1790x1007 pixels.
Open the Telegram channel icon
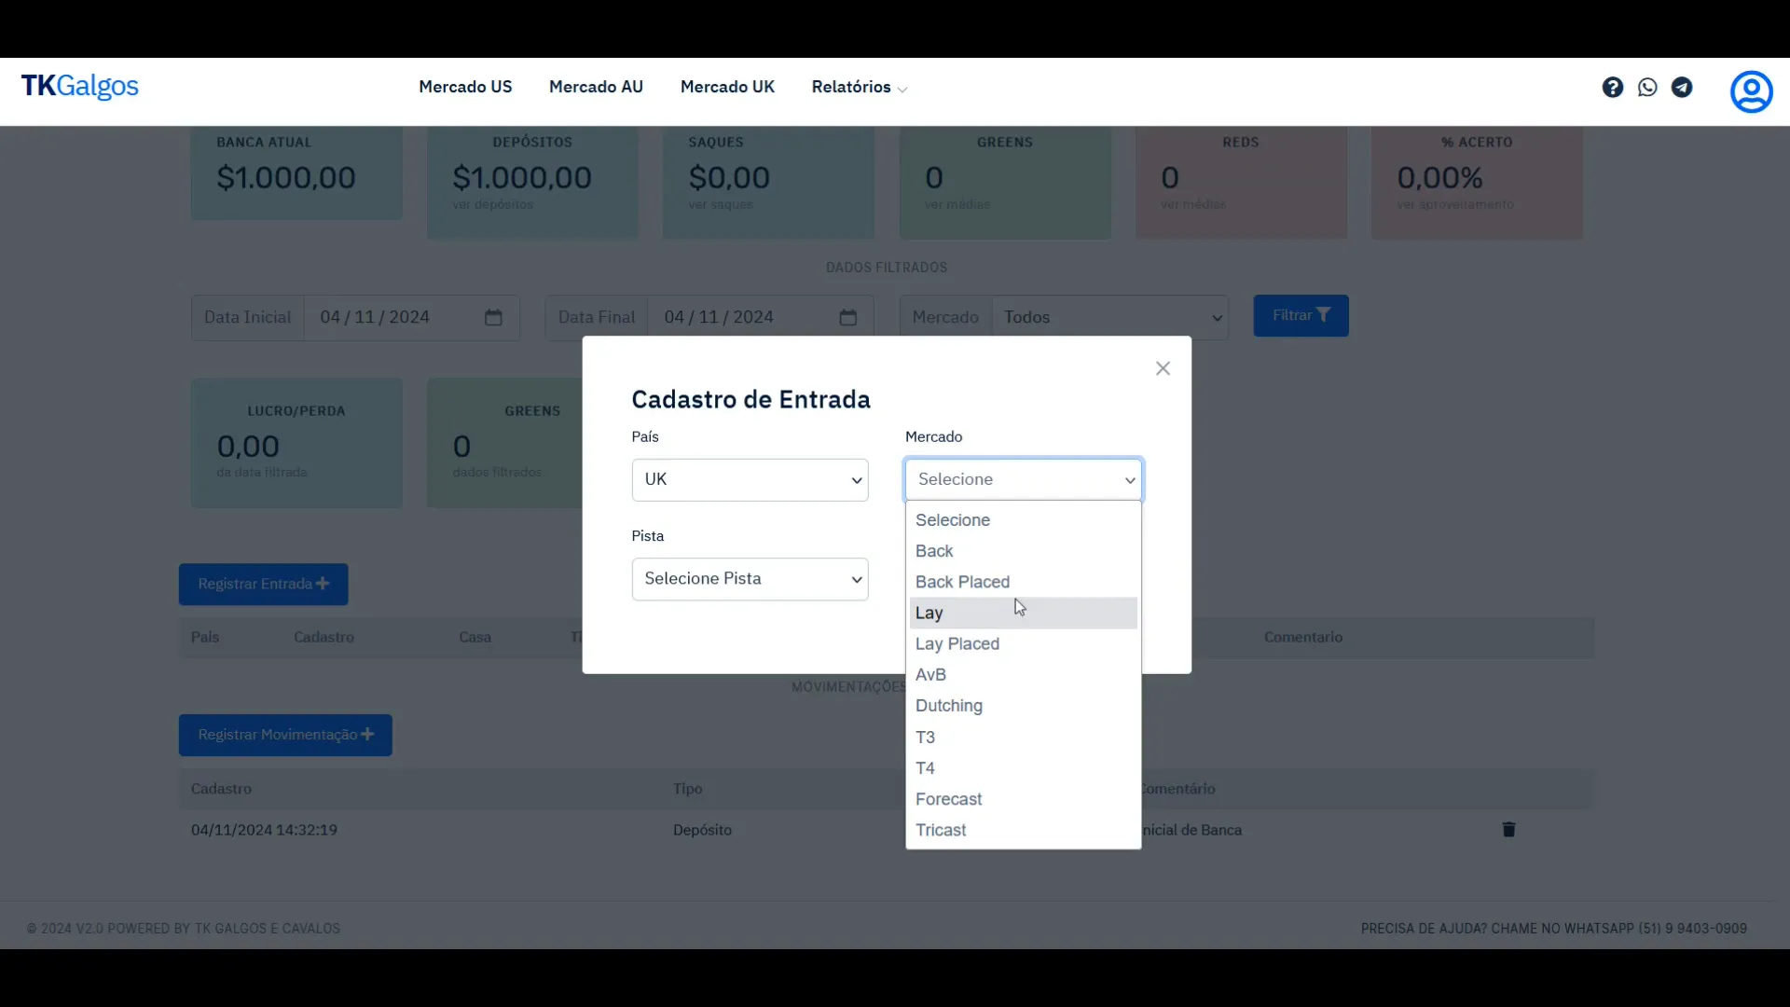pos(1682,87)
